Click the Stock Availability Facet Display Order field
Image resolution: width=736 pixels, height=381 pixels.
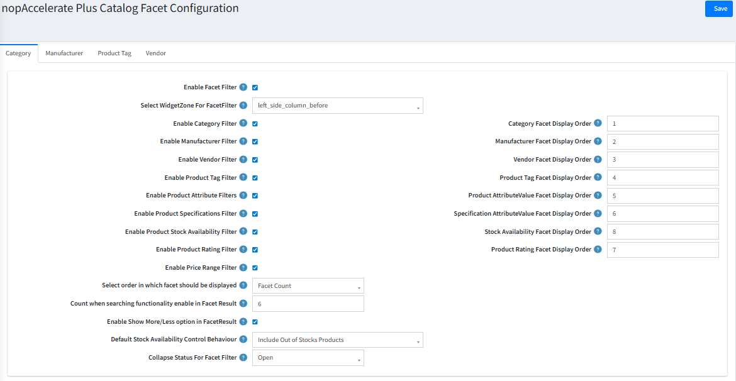[x=662, y=231]
